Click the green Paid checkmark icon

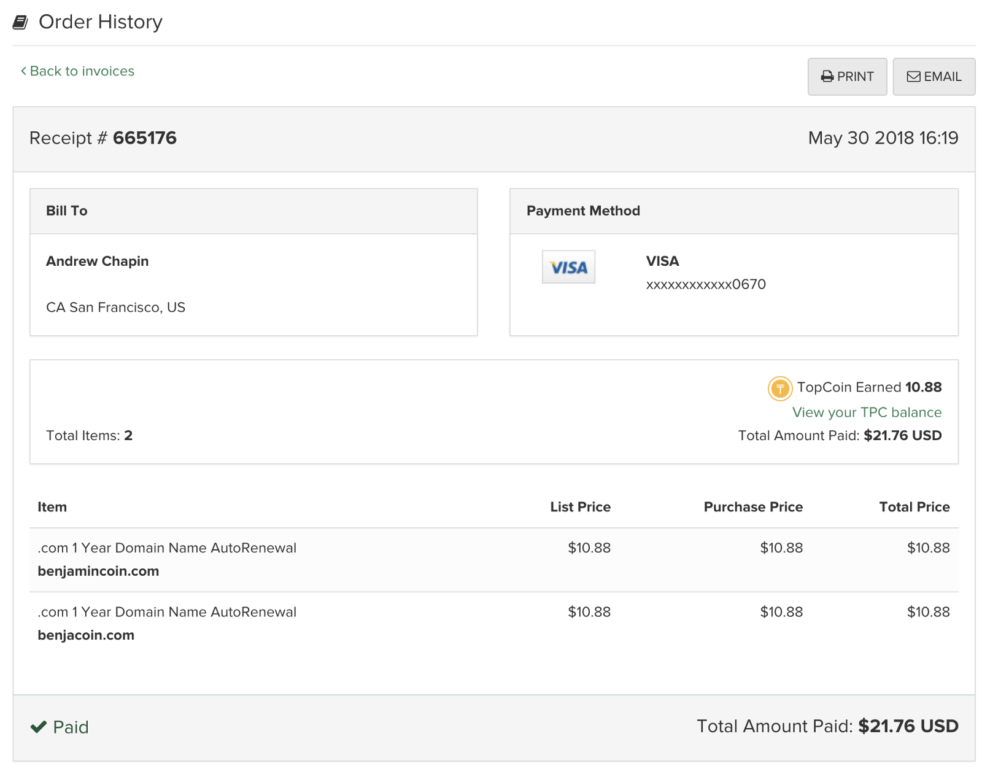click(39, 727)
